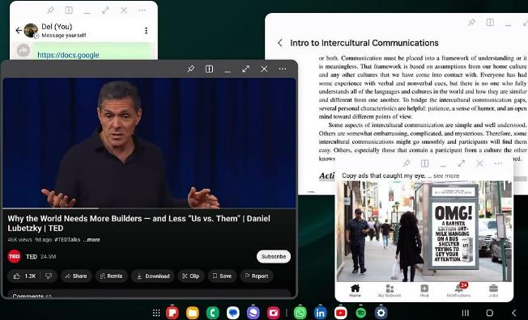528x320 pixels.
Task: Open the app drawer grid
Action: tap(156, 313)
